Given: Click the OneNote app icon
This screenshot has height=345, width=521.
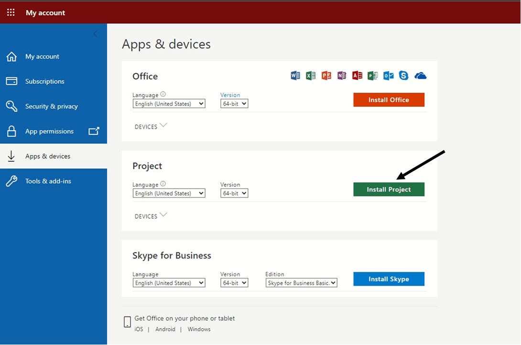Looking at the screenshot, I should click(342, 76).
